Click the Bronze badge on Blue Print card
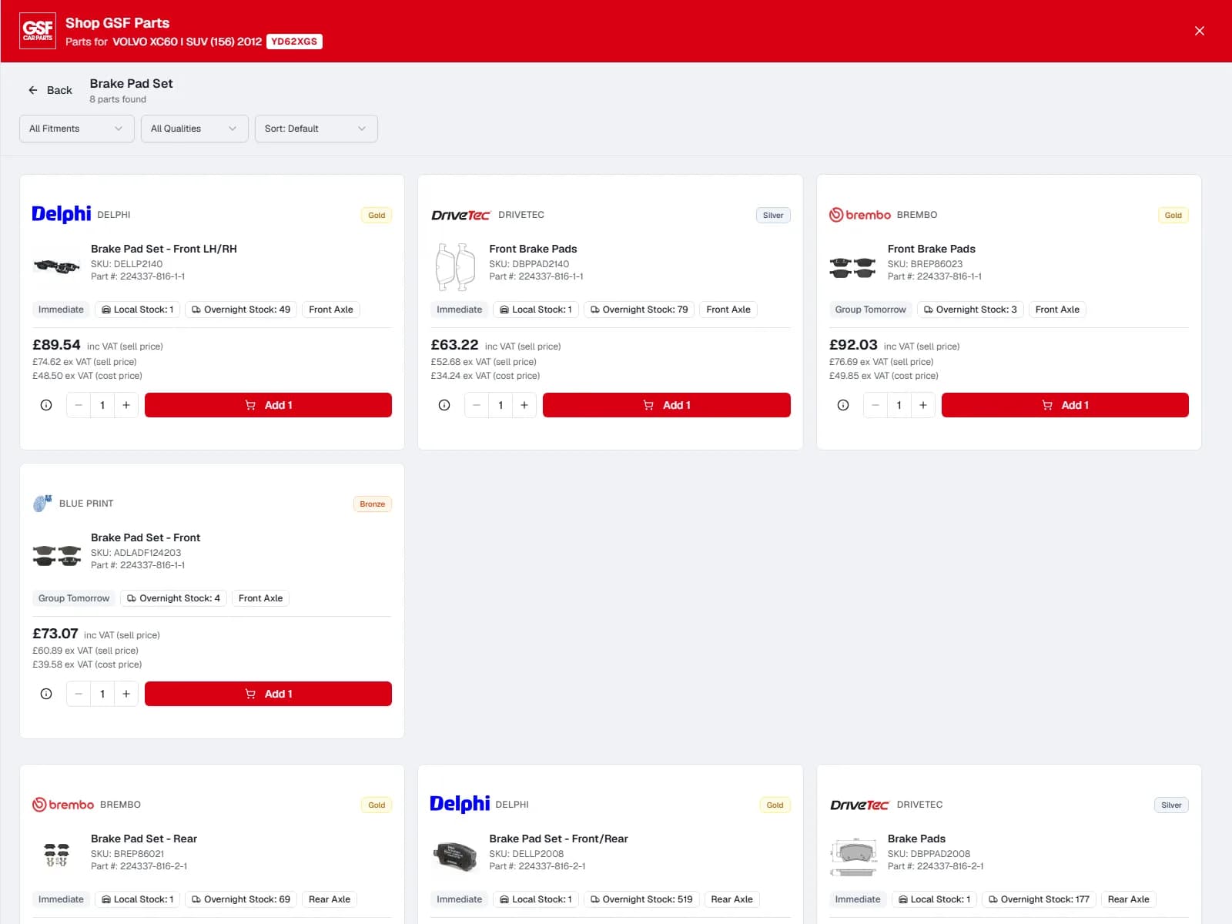Image resolution: width=1232 pixels, height=924 pixels. pos(373,504)
